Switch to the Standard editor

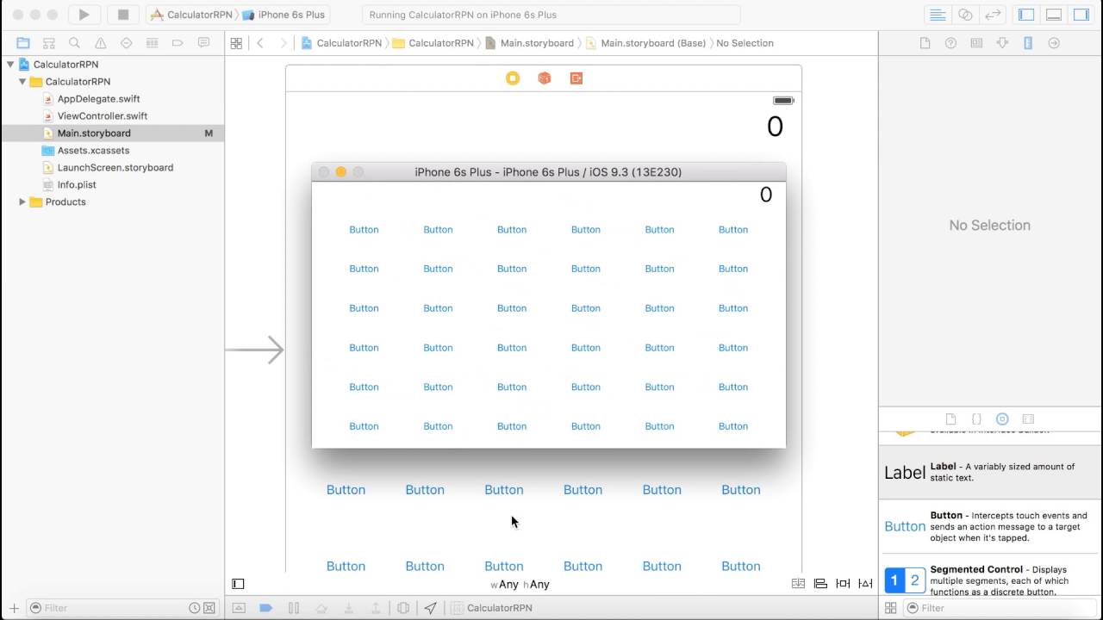[x=938, y=15]
